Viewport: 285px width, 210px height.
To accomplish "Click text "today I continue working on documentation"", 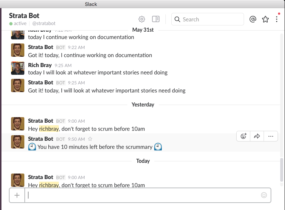I will pyautogui.click(x=81, y=37).
